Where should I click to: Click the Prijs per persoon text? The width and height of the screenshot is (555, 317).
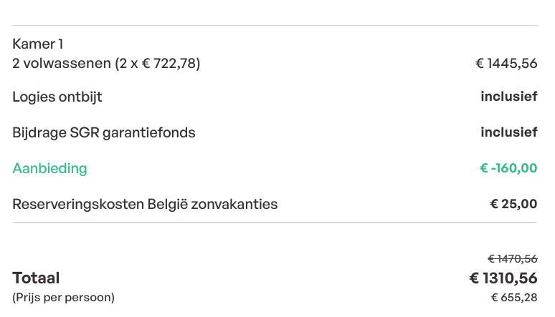(63, 298)
